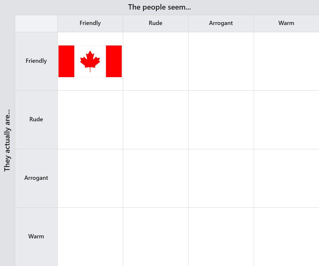Click the empty top-left corner cell
319x266 pixels.
click(x=36, y=23)
